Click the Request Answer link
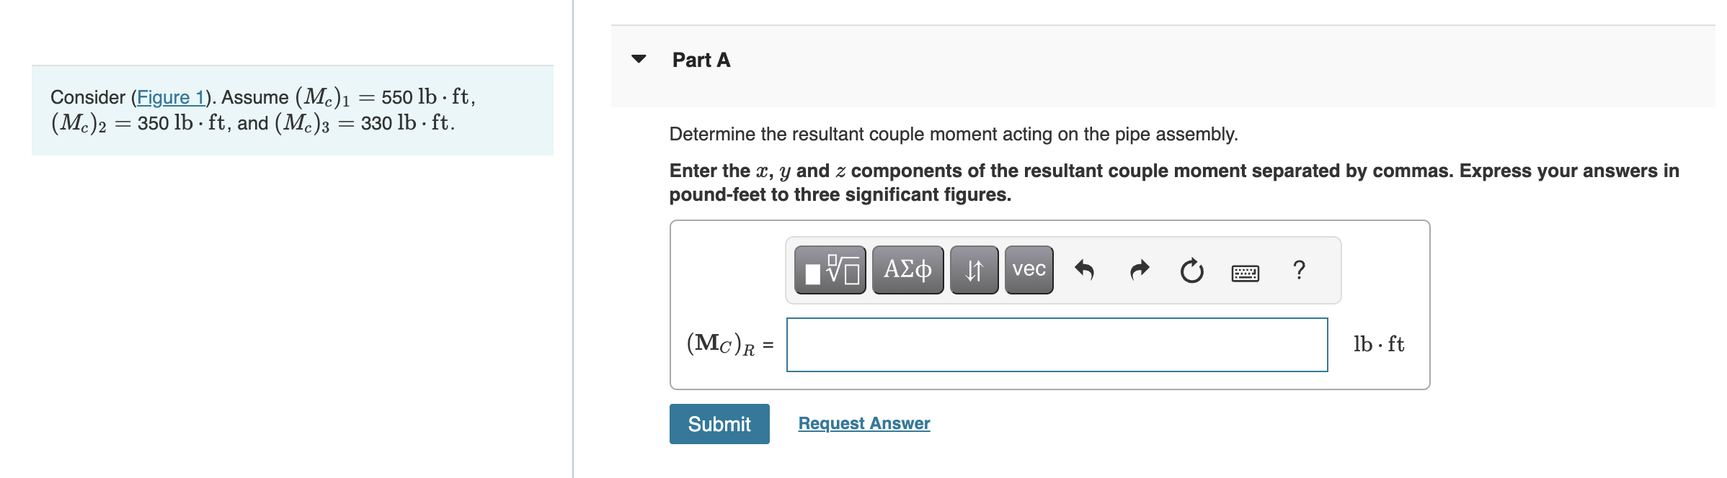The width and height of the screenshot is (1727, 478). click(863, 423)
